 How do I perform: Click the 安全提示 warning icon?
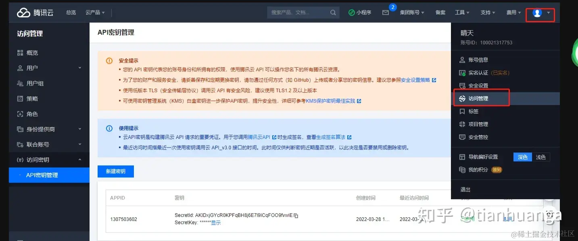(109, 61)
